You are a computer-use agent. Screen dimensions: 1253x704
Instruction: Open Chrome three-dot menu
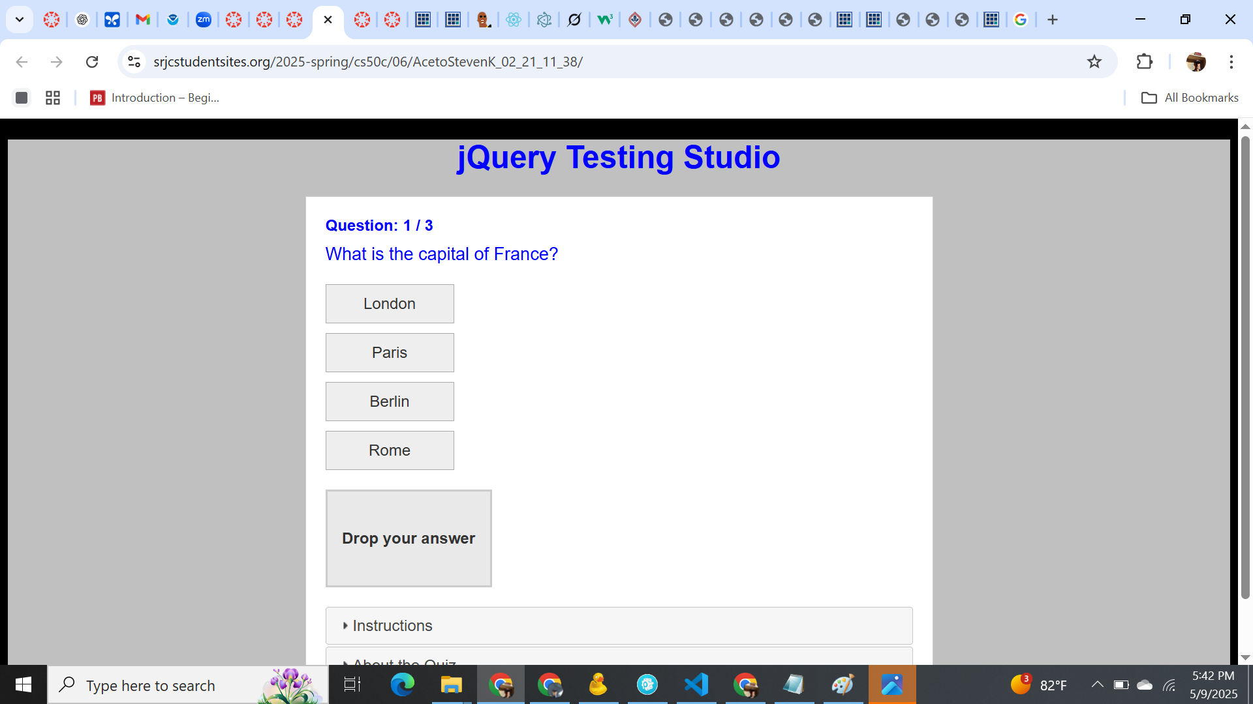coord(1231,61)
